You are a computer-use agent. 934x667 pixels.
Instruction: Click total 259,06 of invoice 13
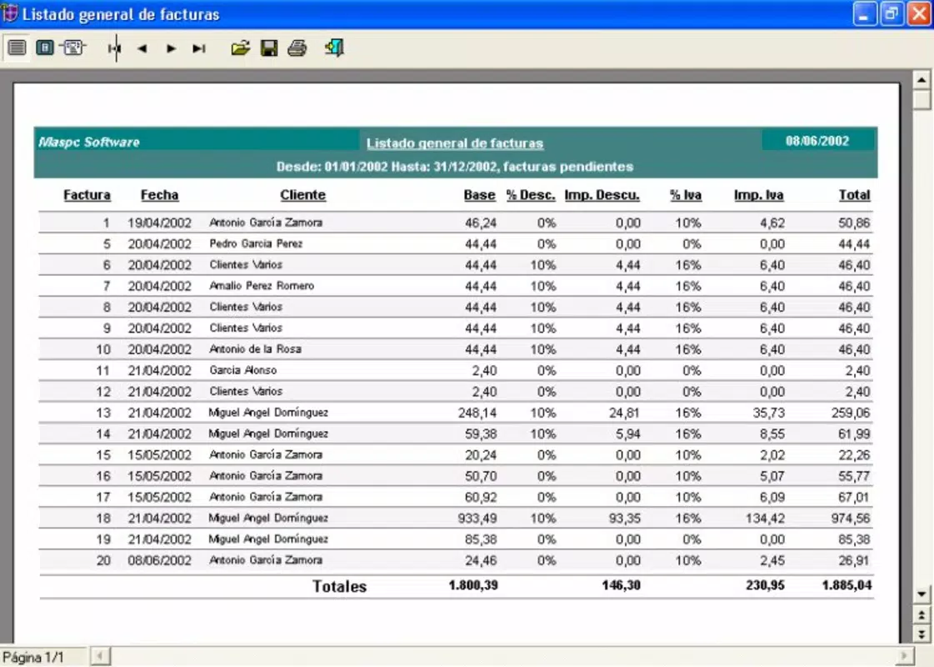click(851, 413)
